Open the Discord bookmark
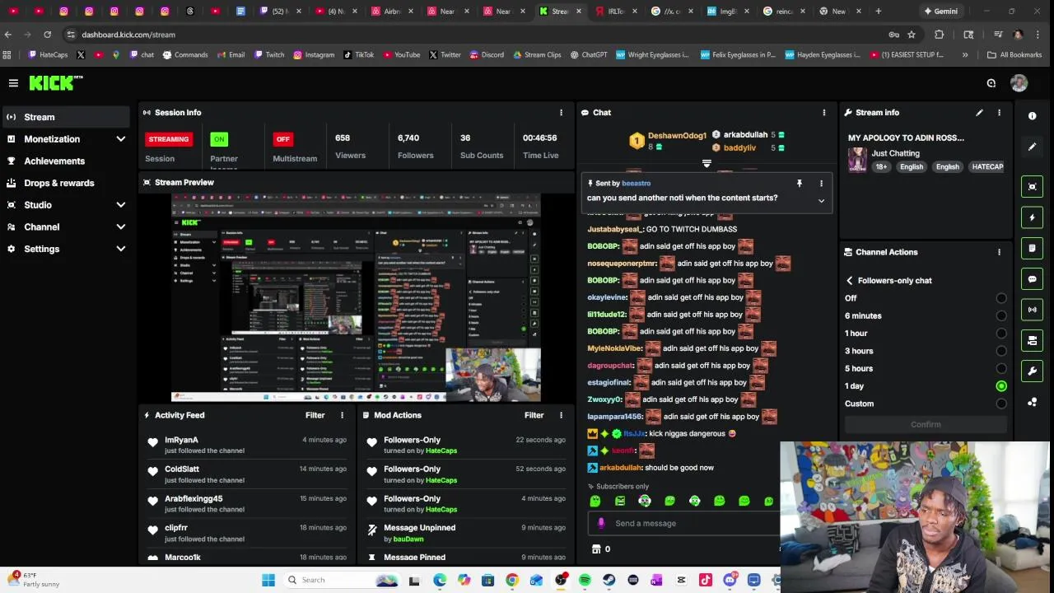 click(x=487, y=55)
